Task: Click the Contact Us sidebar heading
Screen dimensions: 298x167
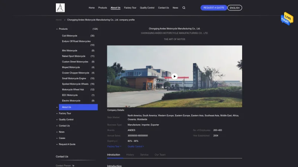Action: (x=62, y=157)
